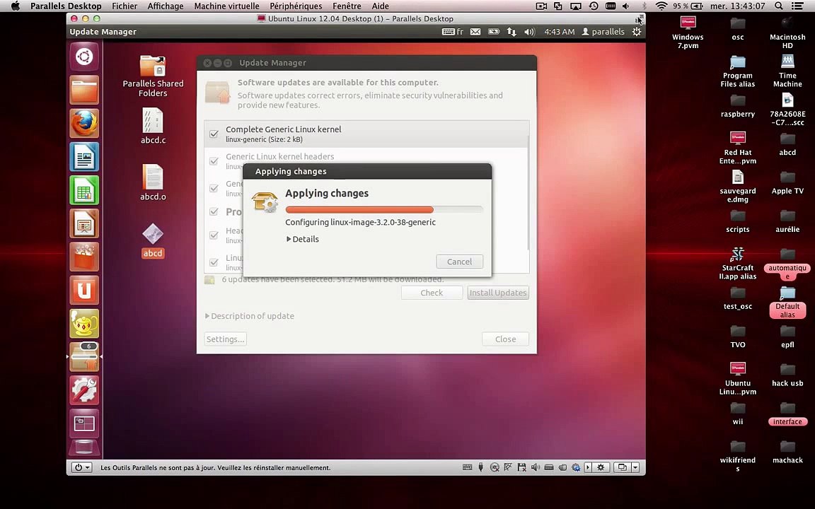Open the Machine virtuelle menu
The image size is (815, 509).
pyautogui.click(x=226, y=6)
